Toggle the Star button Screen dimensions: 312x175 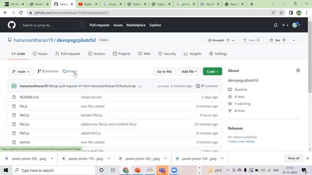[x=278, y=40]
